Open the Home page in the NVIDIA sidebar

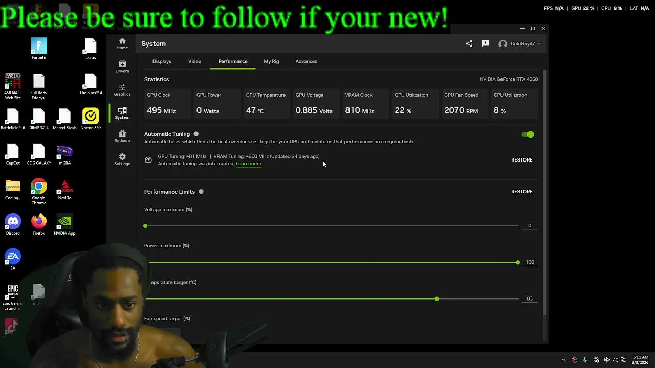(x=122, y=43)
